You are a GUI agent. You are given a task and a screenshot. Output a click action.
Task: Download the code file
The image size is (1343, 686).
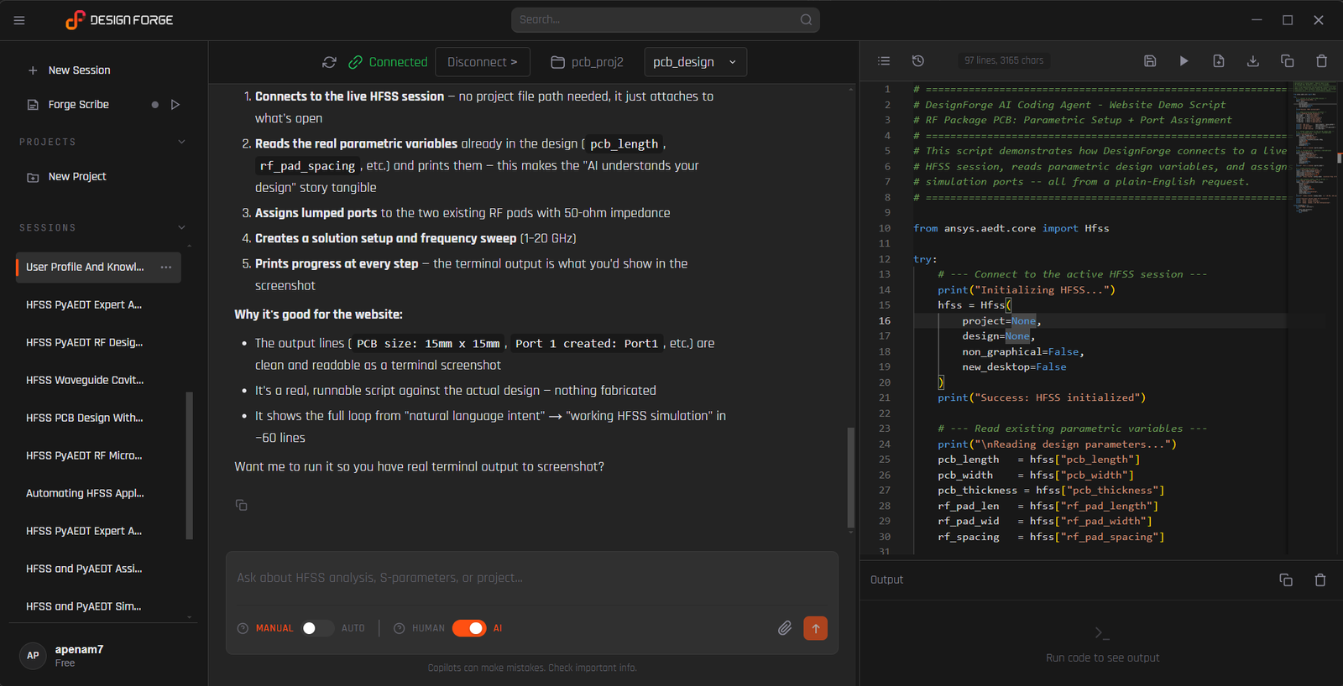pos(1252,61)
